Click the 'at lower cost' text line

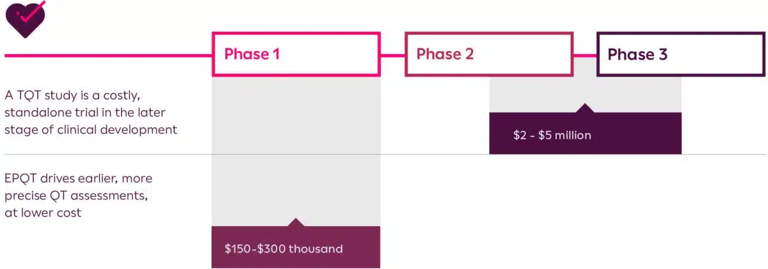pos(43,212)
